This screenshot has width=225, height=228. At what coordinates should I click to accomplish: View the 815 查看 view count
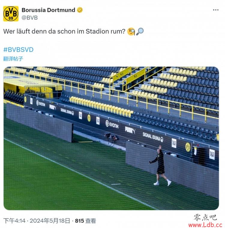(85, 221)
